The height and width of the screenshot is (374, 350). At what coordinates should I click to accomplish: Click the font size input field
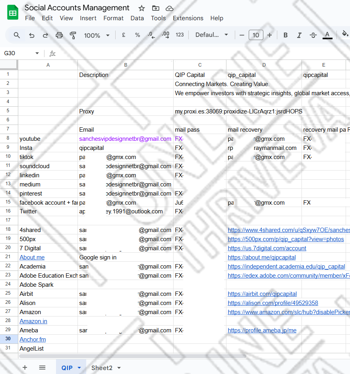(x=256, y=35)
